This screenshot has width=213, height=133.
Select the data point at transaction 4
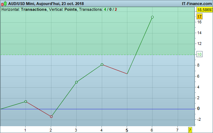point(102,64)
